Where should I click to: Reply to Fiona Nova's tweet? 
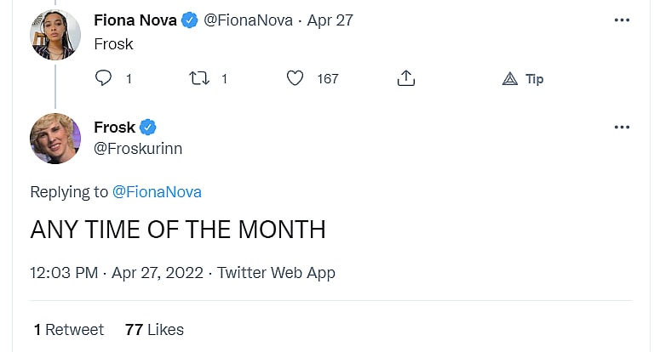(104, 78)
